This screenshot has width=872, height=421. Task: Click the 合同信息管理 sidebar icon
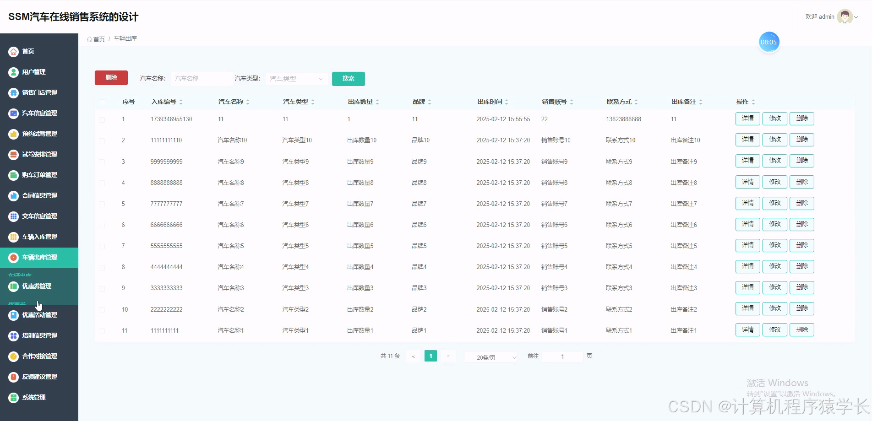point(14,196)
